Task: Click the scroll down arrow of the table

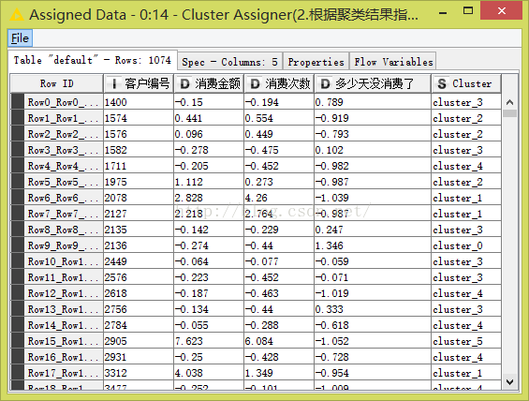Action: pyautogui.click(x=509, y=381)
